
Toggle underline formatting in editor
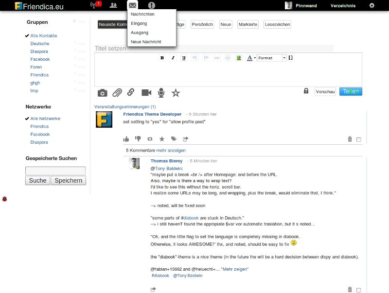184,58
